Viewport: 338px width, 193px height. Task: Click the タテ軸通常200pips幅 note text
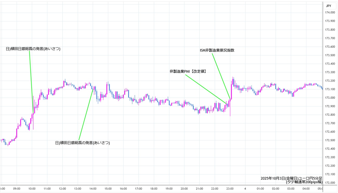[304, 182]
